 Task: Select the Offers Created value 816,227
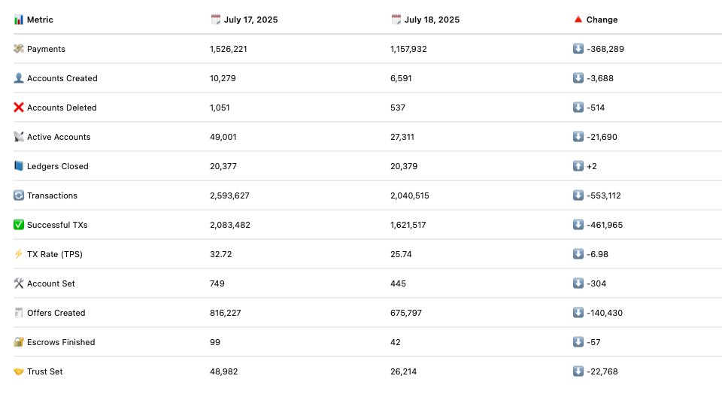[225, 314]
